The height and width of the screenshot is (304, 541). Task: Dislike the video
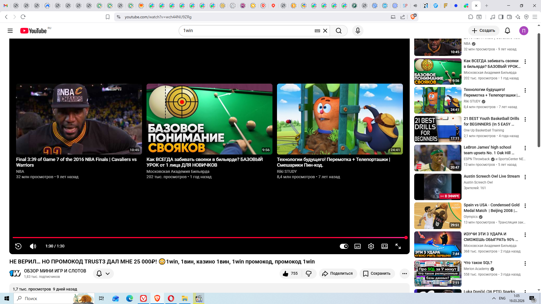[x=309, y=274]
